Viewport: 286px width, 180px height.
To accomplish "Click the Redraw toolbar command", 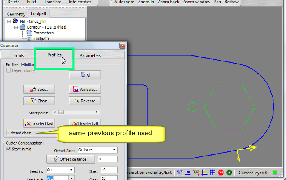I will pos(231,2).
